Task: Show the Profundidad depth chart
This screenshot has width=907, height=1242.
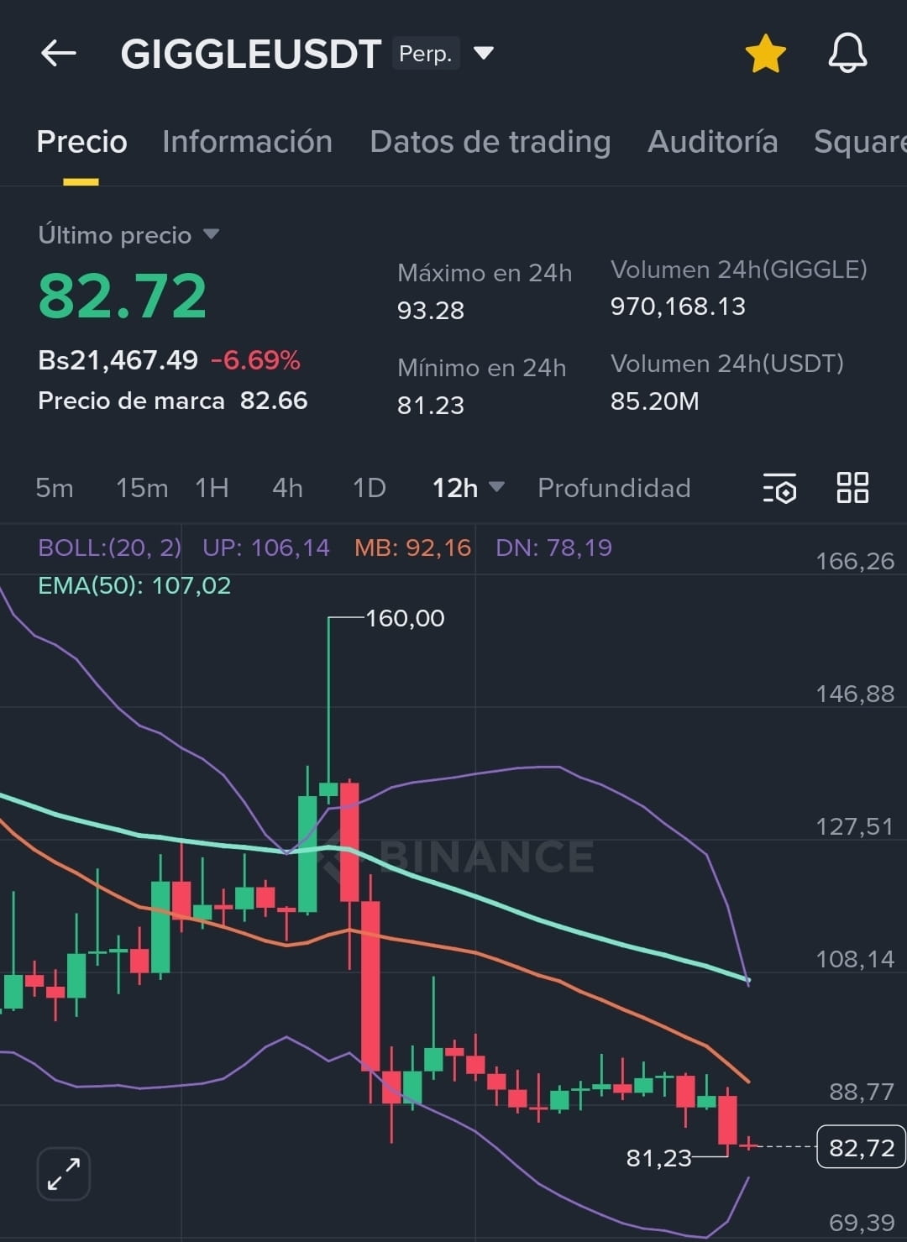Action: [x=614, y=488]
